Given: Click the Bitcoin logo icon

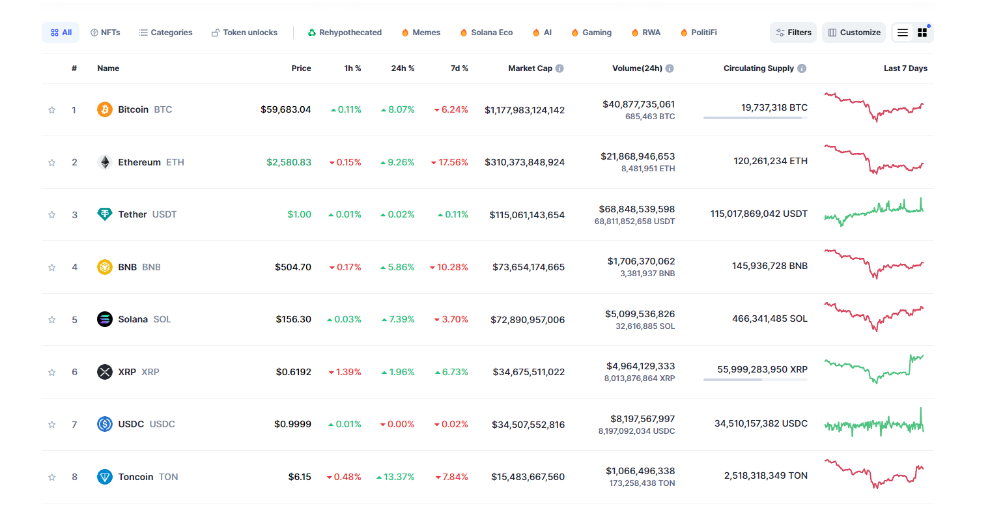Looking at the screenshot, I should (x=105, y=109).
